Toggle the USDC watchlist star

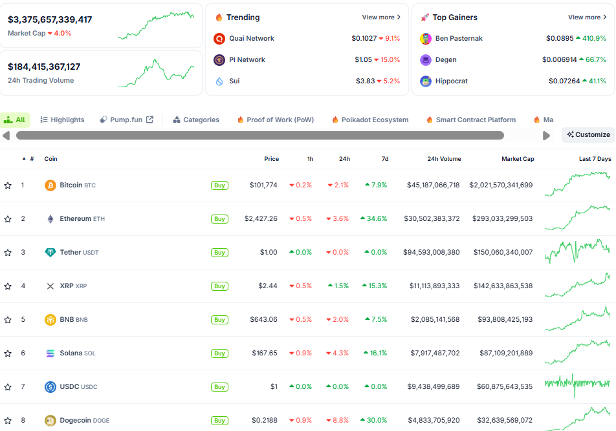8,387
